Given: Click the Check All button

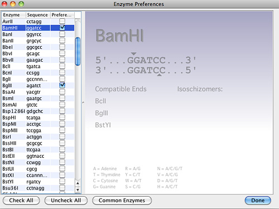Looking at the screenshot, I should coord(21,201).
